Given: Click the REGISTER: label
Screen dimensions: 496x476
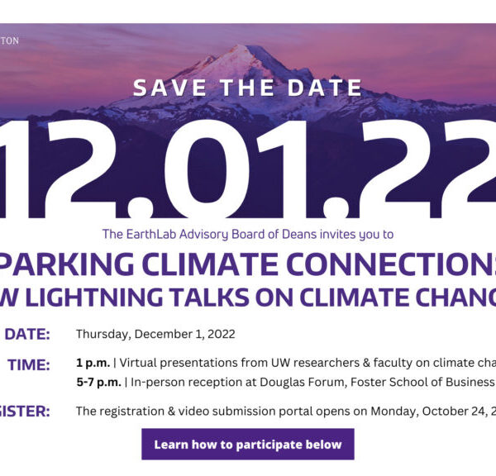Looking at the screenshot, I should coord(25,411).
